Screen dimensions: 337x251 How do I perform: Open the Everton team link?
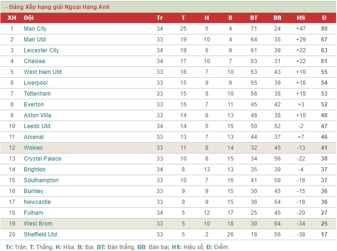pos(34,105)
